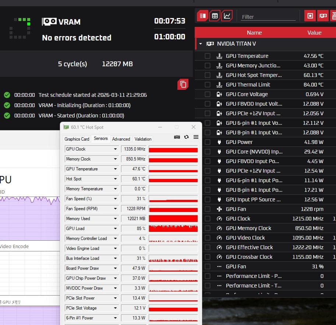Screen dimensions: 336x325
Task: Tick the GPU Core Voltage checkbox
Action: click(x=207, y=94)
